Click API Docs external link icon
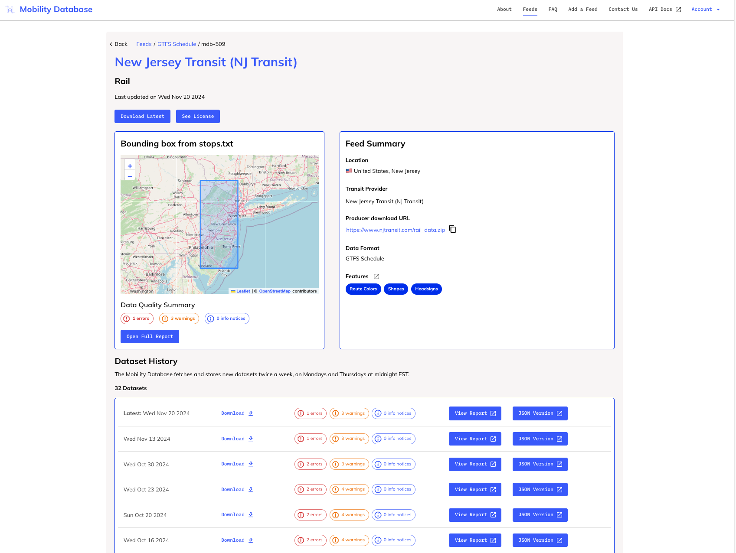Viewport: 736px width, 553px height. pos(678,10)
